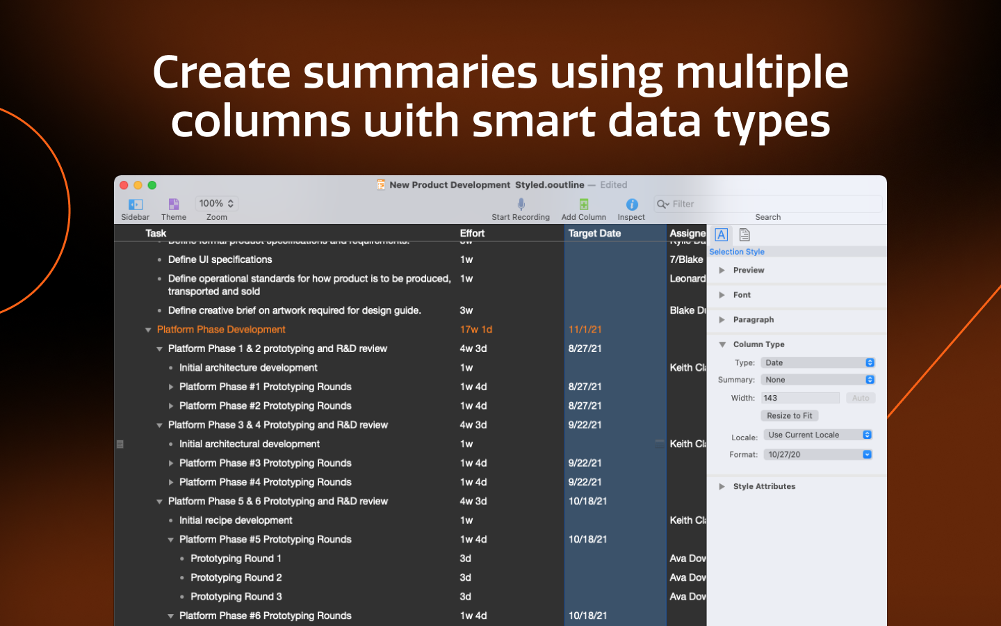Switch to the Document inspector icon

pyautogui.click(x=744, y=235)
